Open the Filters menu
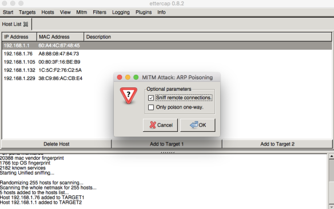This screenshot has height=209, width=334. [100, 13]
